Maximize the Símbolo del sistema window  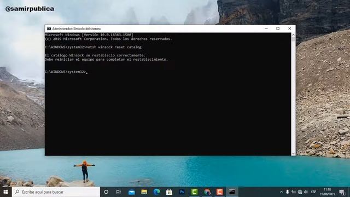point(278,28)
